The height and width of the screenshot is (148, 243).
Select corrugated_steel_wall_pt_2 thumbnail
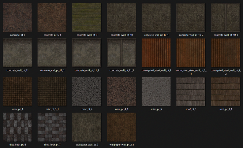[156, 53]
